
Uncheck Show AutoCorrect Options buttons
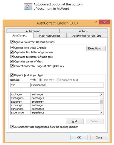[x=12, y=42]
